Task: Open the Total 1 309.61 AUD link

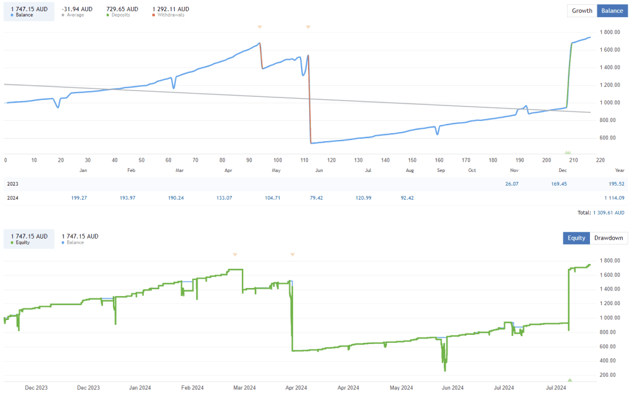Action: pyautogui.click(x=608, y=211)
